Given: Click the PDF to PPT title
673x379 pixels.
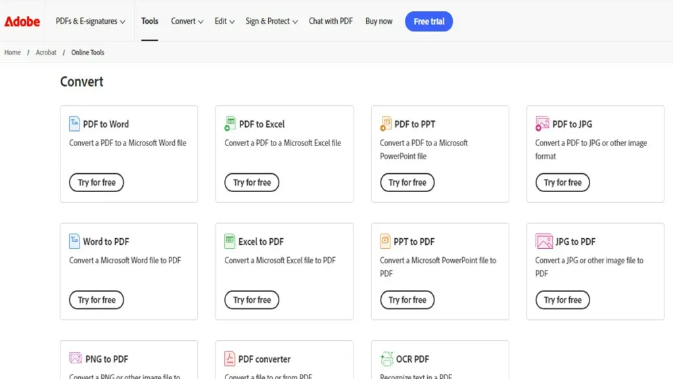Looking at the screenshot, I should (x=415, y=124).
